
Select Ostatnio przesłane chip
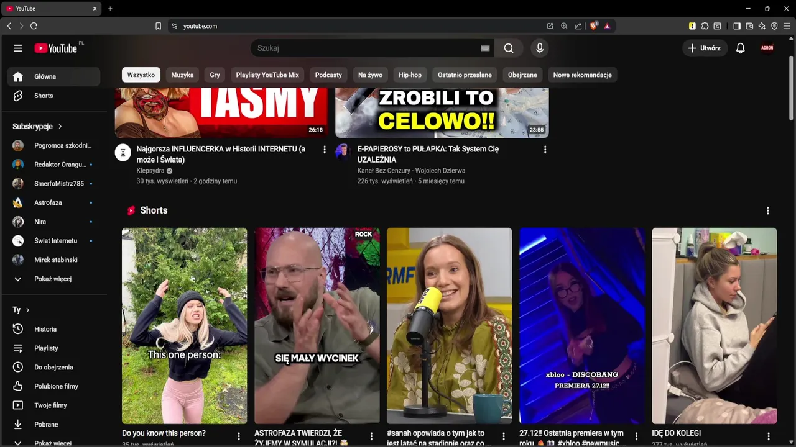[465, 74]
